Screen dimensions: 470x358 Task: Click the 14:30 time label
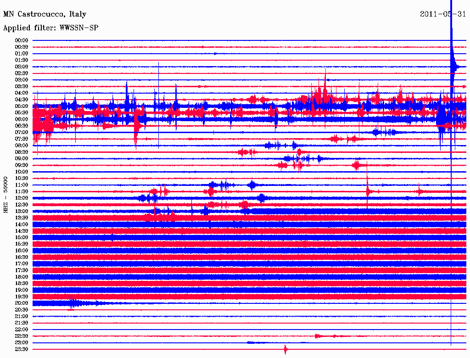point(22,231)
